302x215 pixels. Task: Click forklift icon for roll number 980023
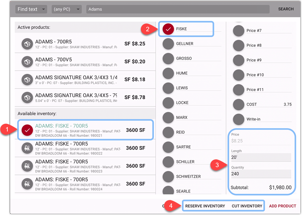[27, 166]
